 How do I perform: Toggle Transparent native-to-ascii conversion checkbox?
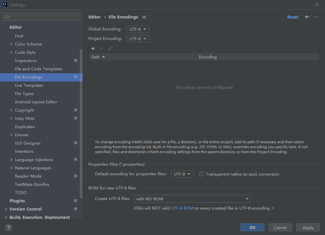202,174
